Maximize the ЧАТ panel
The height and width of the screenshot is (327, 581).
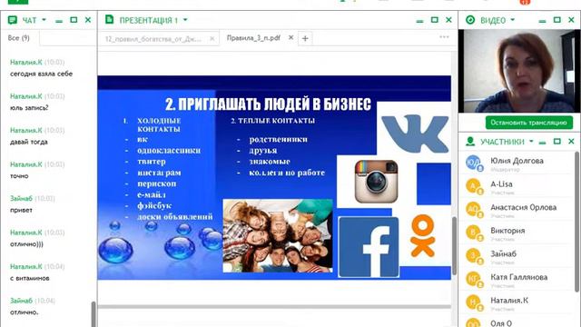[x=74, y=20]
